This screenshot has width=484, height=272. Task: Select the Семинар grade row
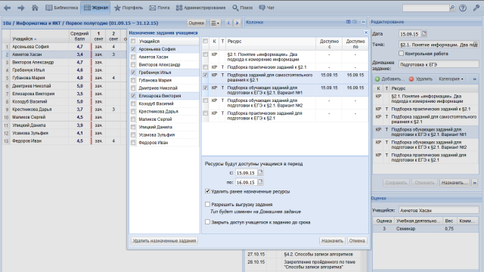[x=426, y=228]
